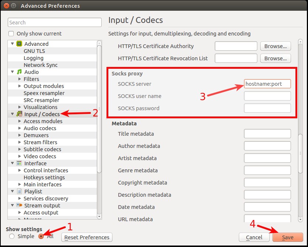Expand the Access modules tree node

pos(20,121)
